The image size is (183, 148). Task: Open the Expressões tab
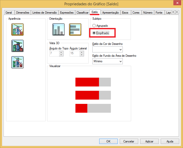[x=67, y=13]
